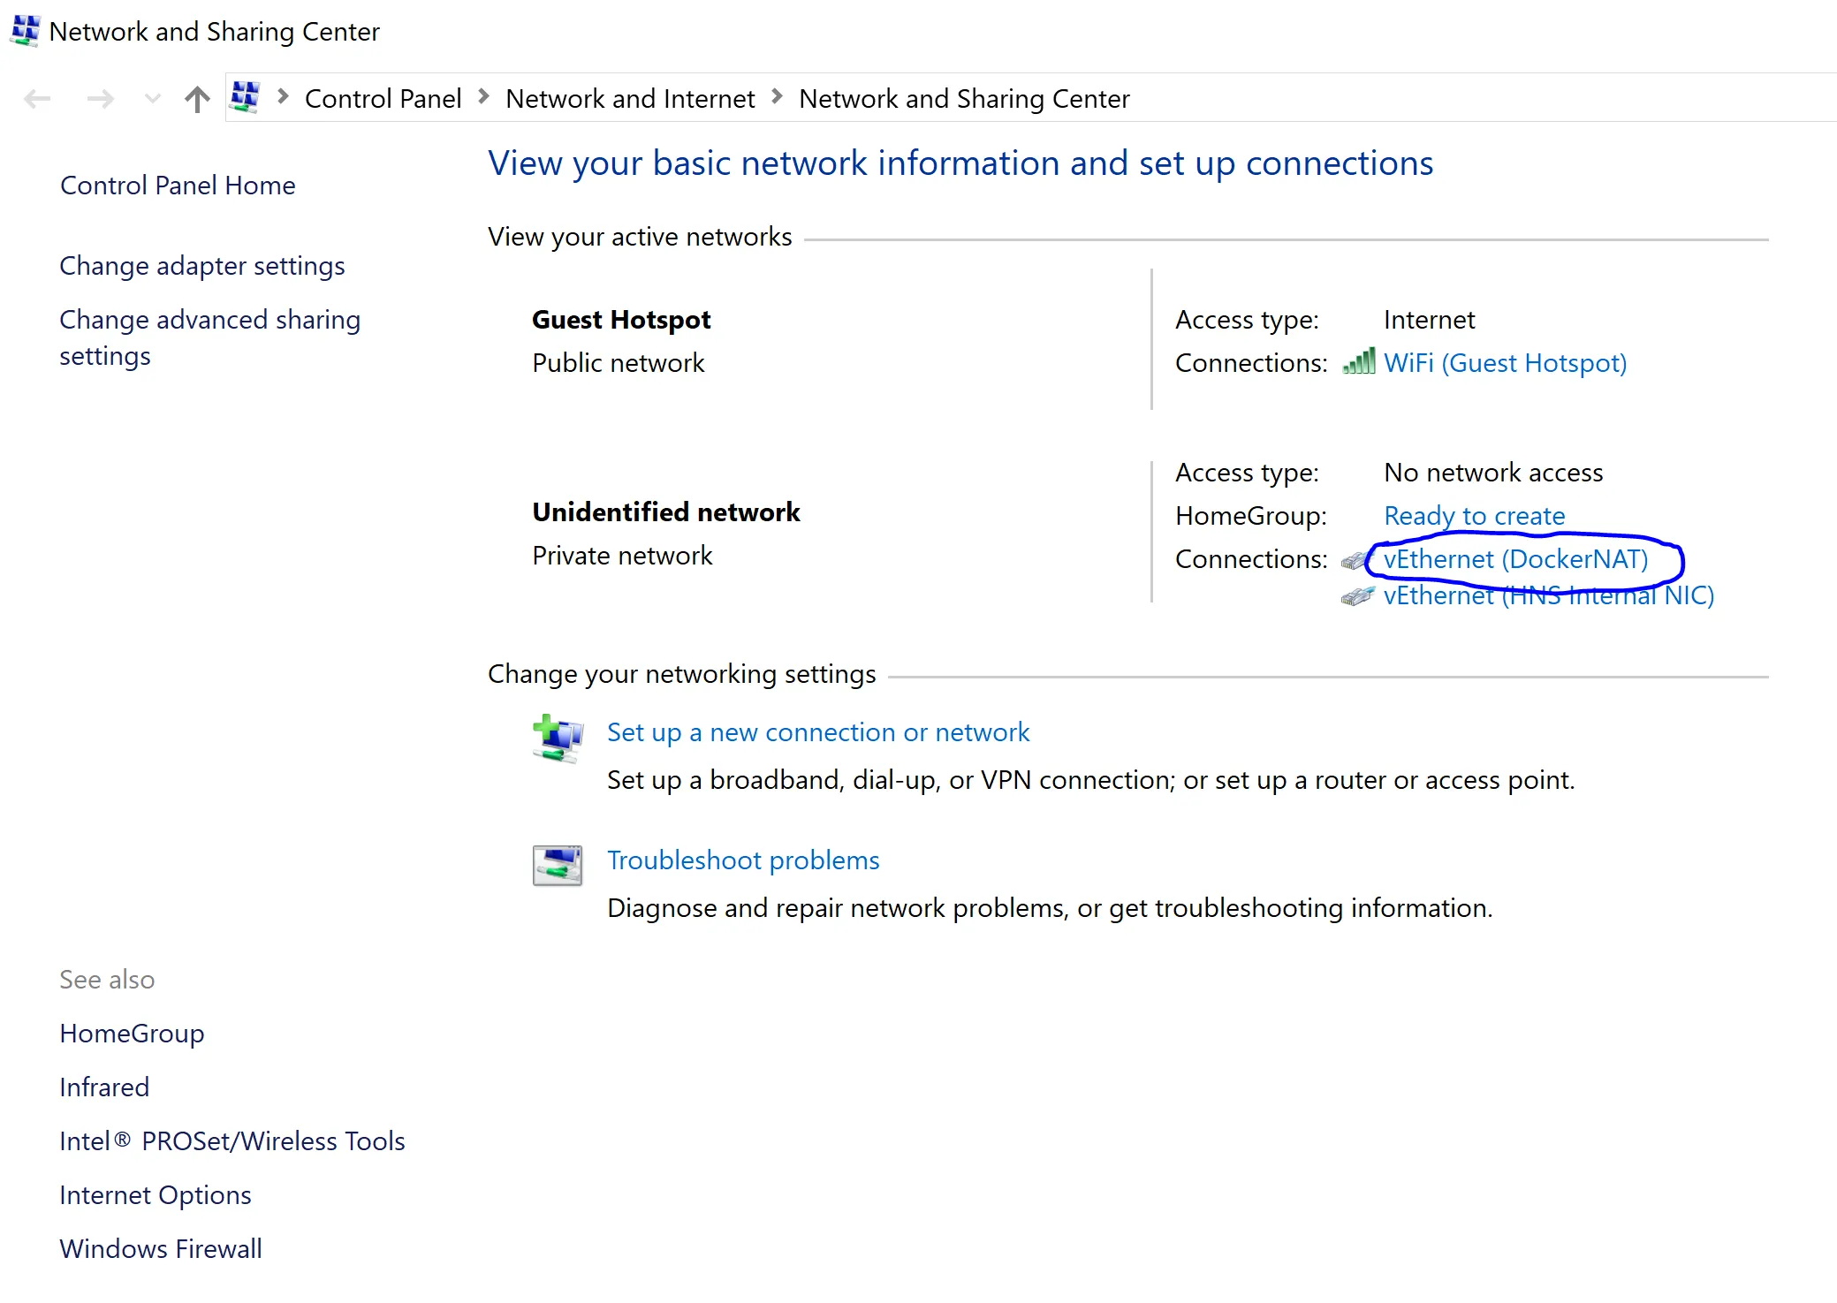Open Intel PROSet/Wireless Tools
This screenshot has height=1303, width=1837.
(232, 1141)
